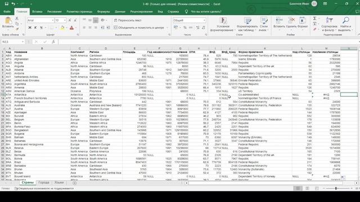This screenshot has height=202, width=360.
Task: Click the Save icon in quick access toolbar
Action: [x=6, y=4]
